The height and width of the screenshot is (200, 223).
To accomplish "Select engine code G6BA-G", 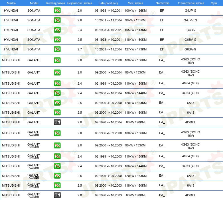I will click(x=190, y=49).
